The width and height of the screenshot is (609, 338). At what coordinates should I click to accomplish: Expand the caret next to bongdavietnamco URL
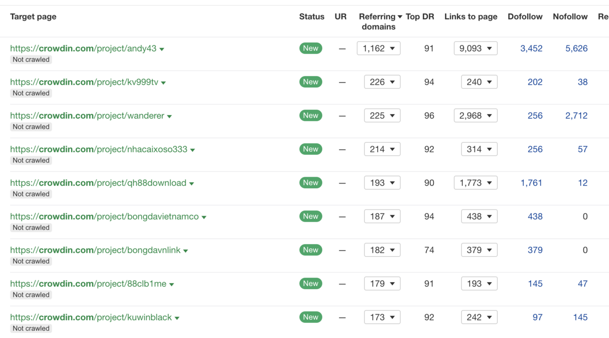(x=204, y=217)
